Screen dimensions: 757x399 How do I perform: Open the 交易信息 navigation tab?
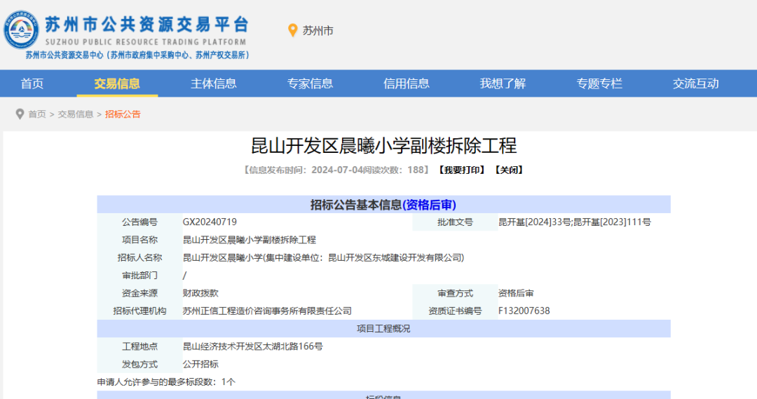click(x=117, y=83)
